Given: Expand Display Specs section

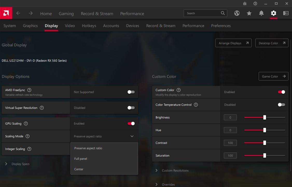Looking at the screenshot, I should tap(18, 164).
